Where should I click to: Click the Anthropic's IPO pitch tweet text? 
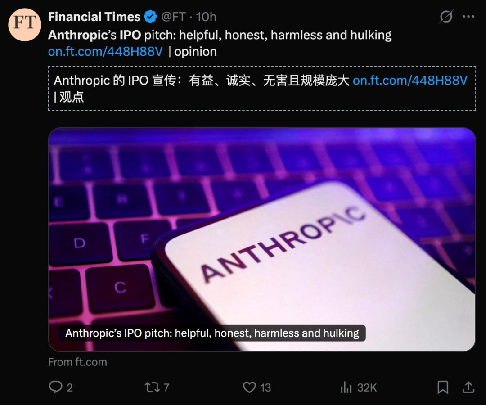point(220,35)
